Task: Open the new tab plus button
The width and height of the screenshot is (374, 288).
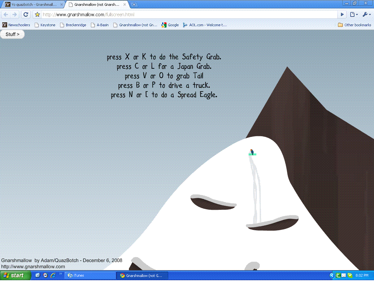Action: tap(134, 5)
